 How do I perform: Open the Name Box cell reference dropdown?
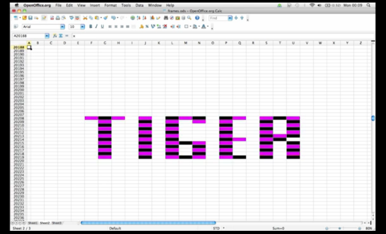click(x=47, y=36)
